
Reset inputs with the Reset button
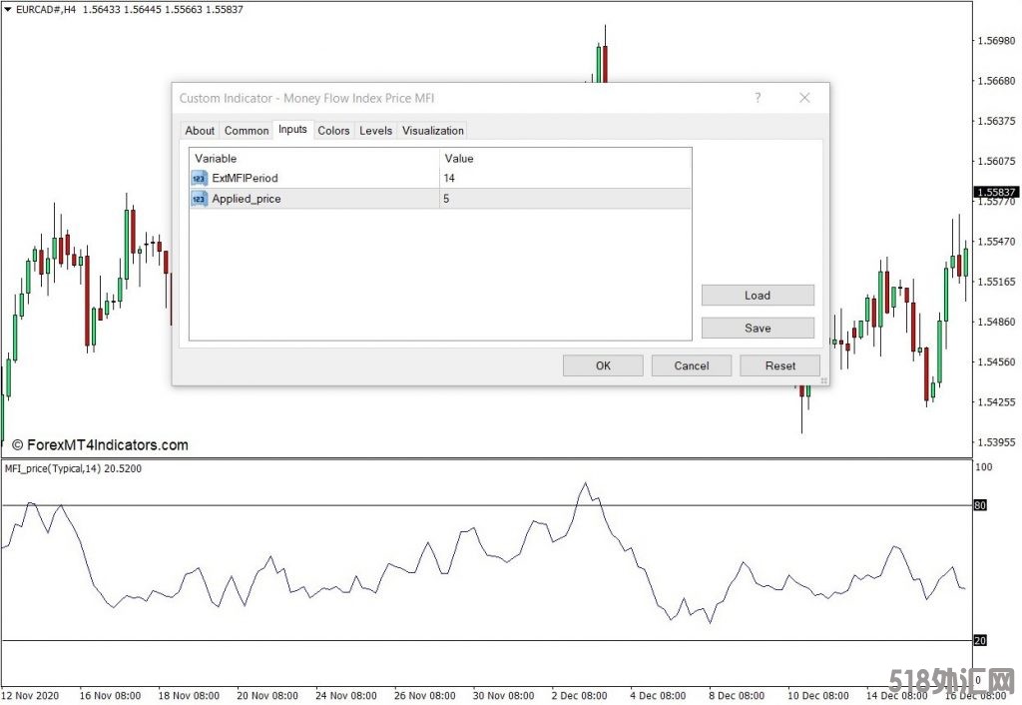click(779, 365)
